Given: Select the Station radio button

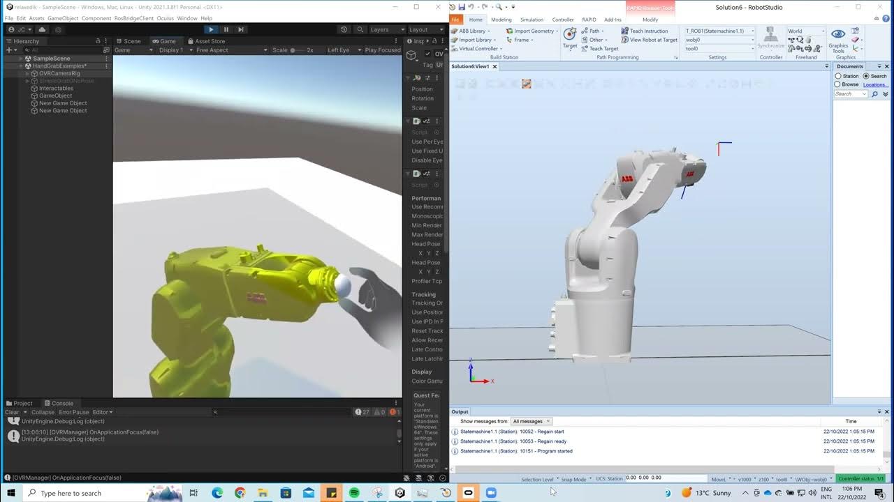Looking at the screenshot, I should click(x=838, y=76).
